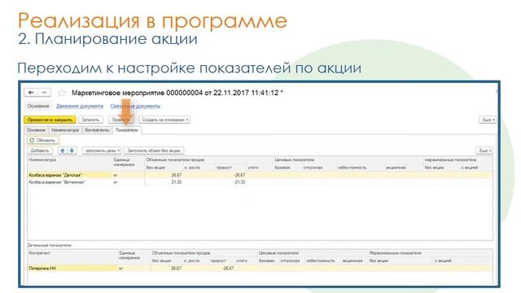Click the Обновить refresh button

coord(42,140)
